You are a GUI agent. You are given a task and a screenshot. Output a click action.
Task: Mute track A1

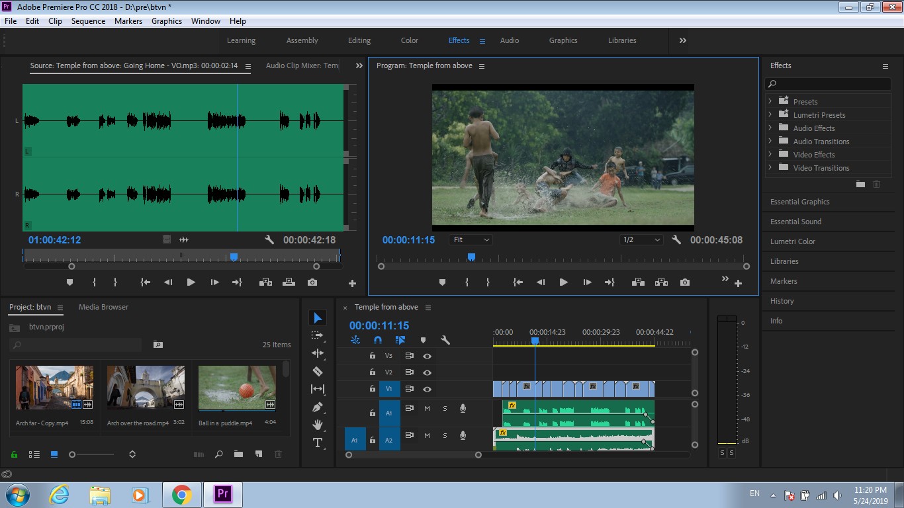(x=427, y=409)
